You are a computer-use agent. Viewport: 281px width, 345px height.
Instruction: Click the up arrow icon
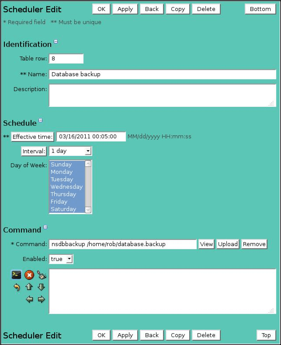tap(29, 287)
